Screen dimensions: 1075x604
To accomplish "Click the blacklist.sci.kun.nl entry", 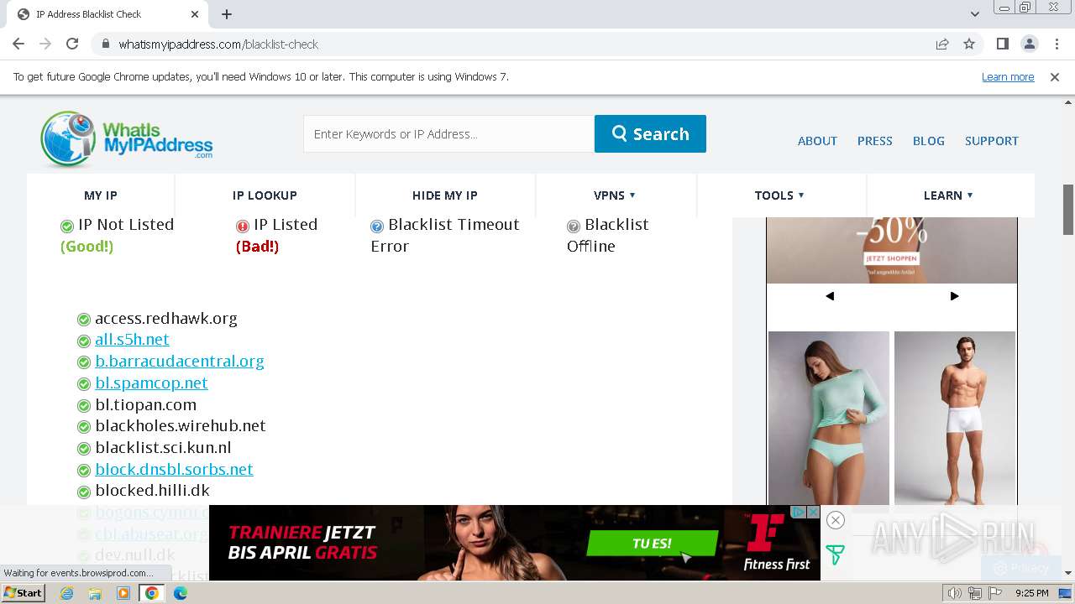I will pyautogui.click(x=163, y=448).
